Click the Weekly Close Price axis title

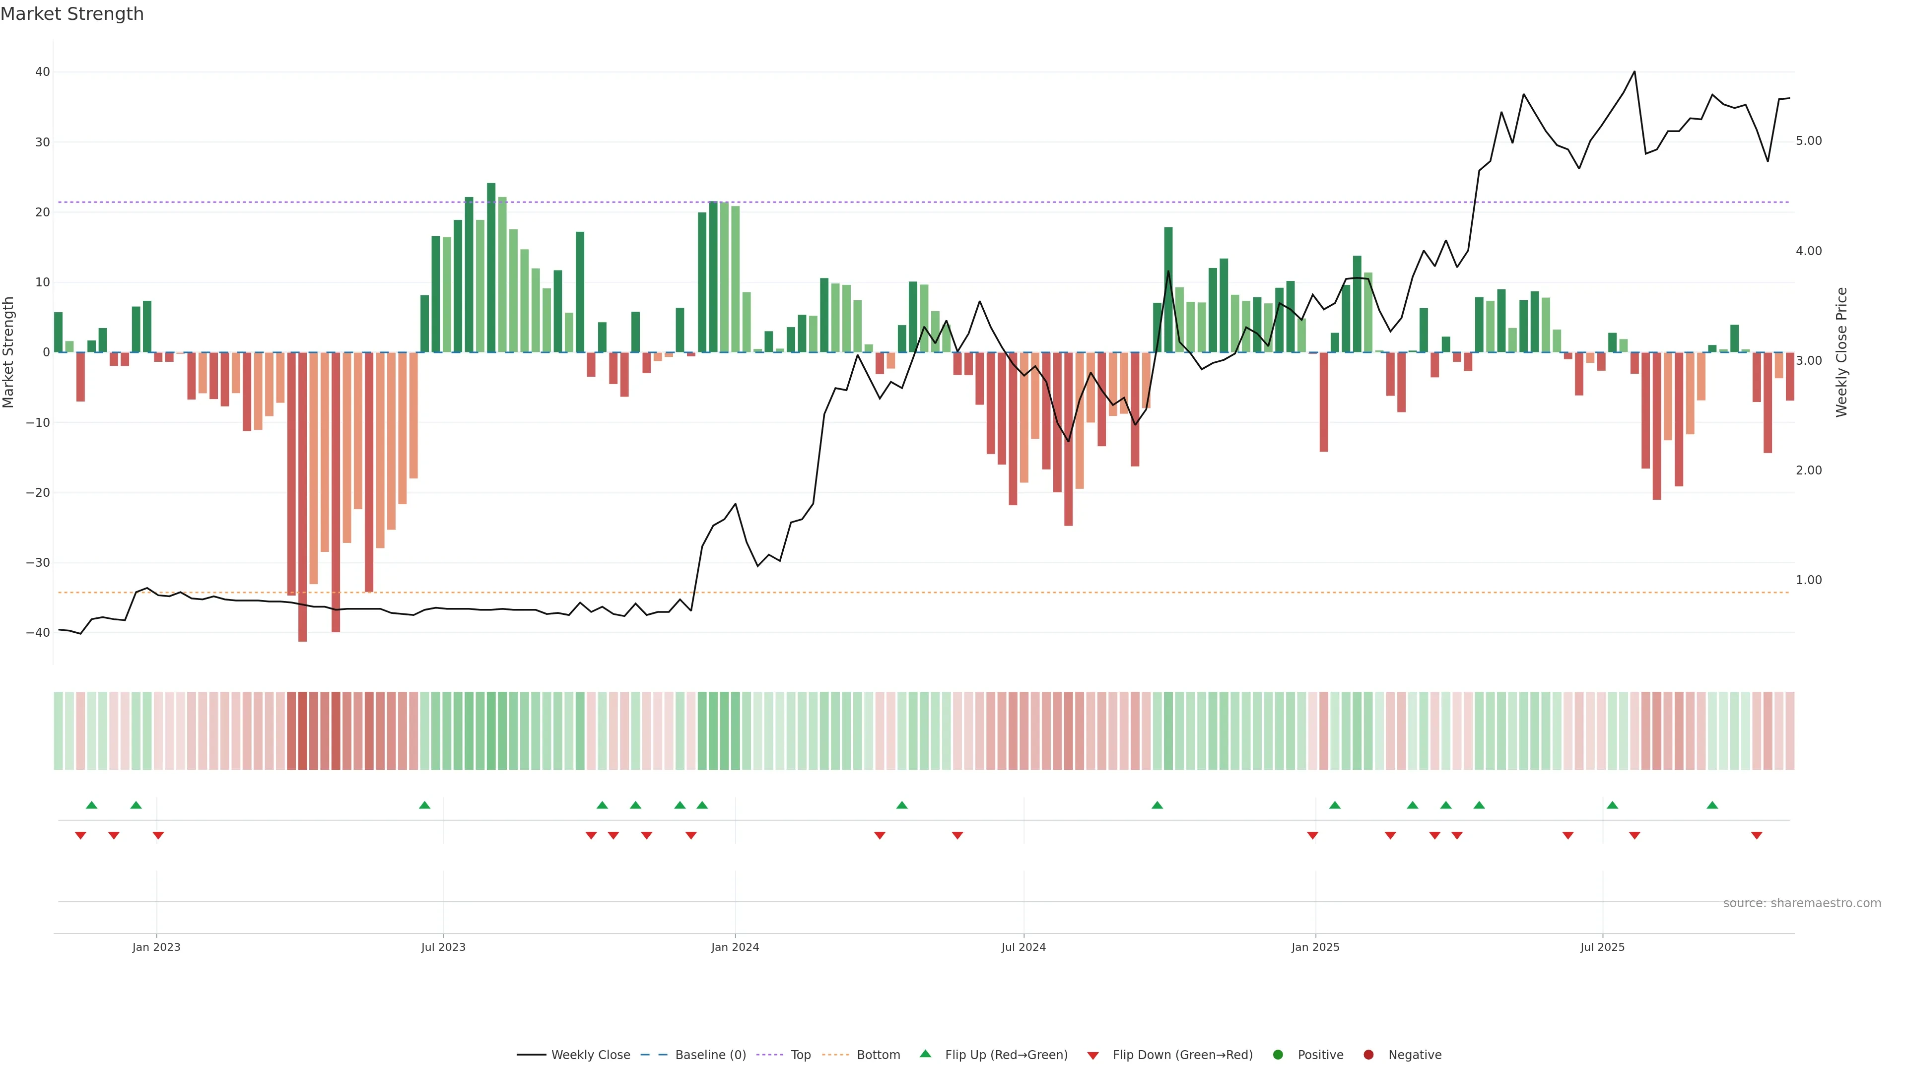(x=1841, y=352)
